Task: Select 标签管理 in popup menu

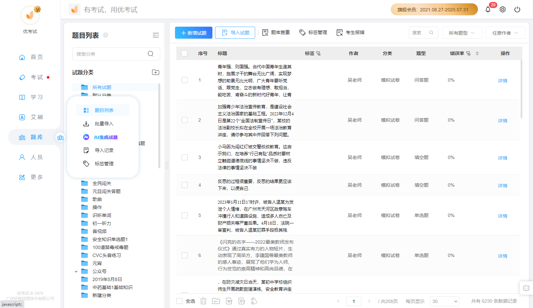Action: 103,164
